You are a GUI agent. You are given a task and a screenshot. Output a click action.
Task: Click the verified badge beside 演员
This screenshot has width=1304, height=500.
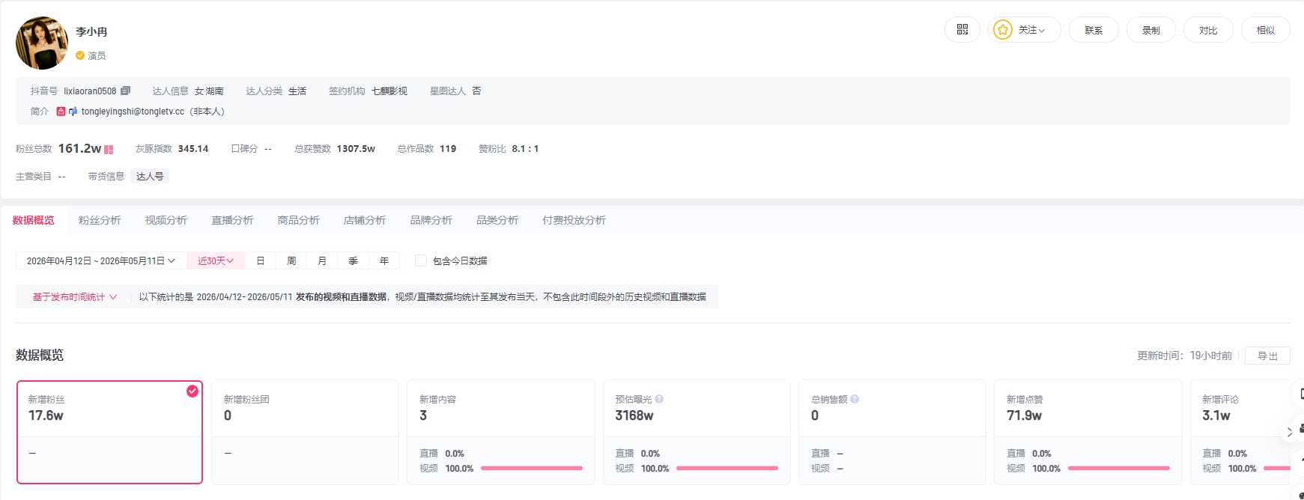80,55
